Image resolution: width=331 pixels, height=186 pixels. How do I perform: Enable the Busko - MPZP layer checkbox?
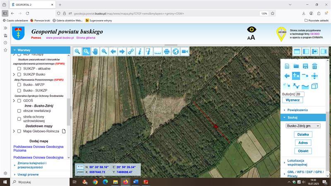(19, 85)
